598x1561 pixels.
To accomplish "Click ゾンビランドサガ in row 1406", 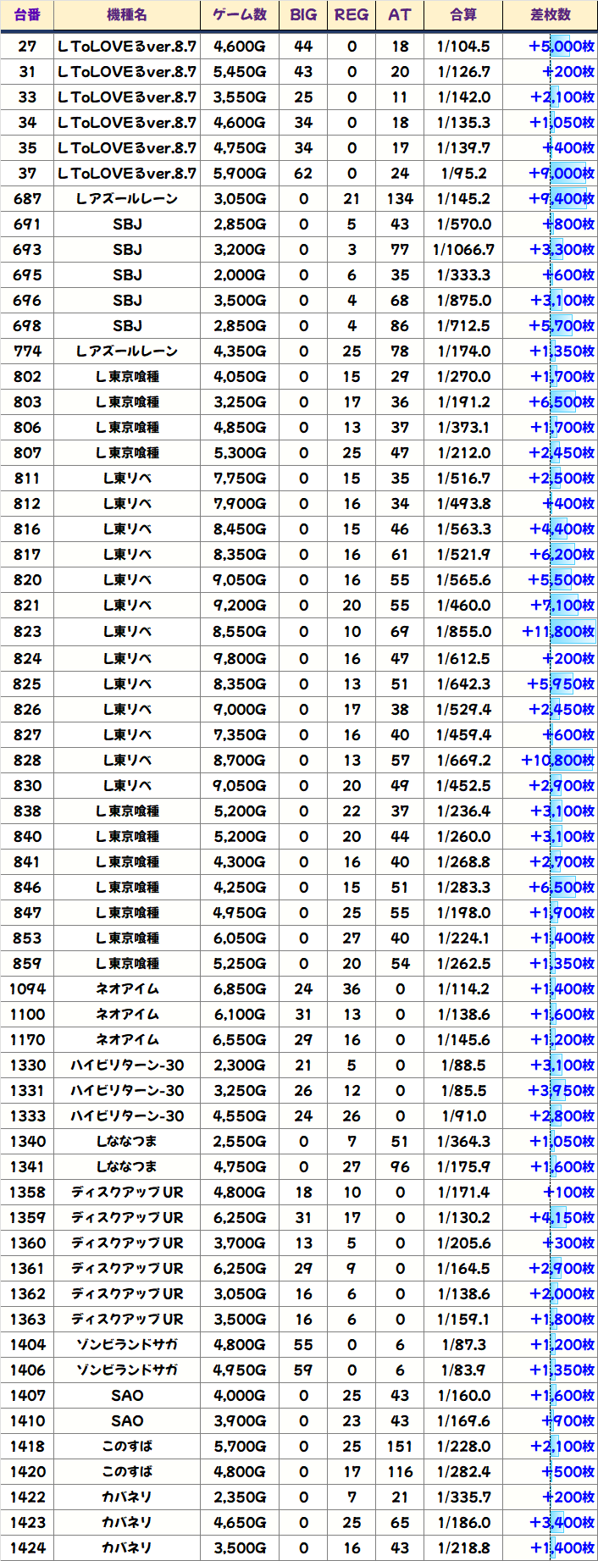I will 127,1370.
